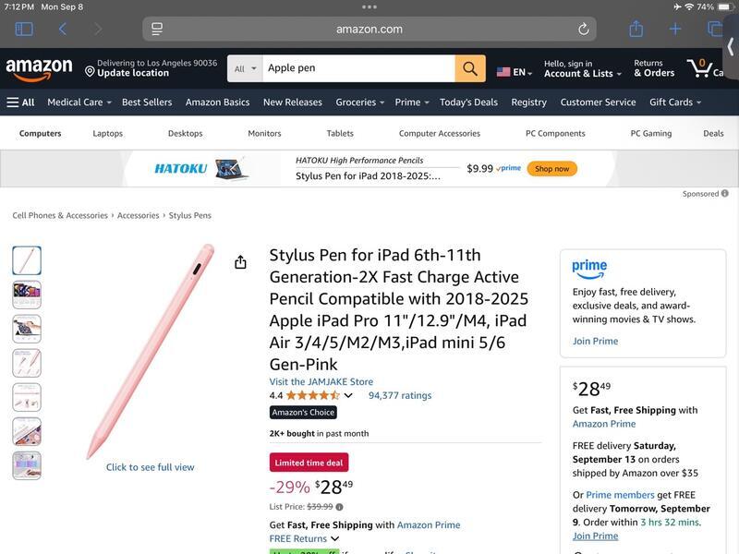This screenshot has height=554, width=739.
Task: Select the Computer Accessories category tab
Action: tap(439, 134)
